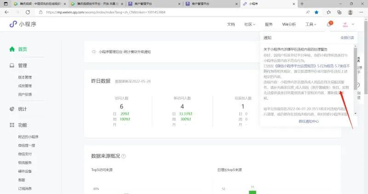
Task: Click the 昨日数据 heading
Action: (x=101, y=81)
